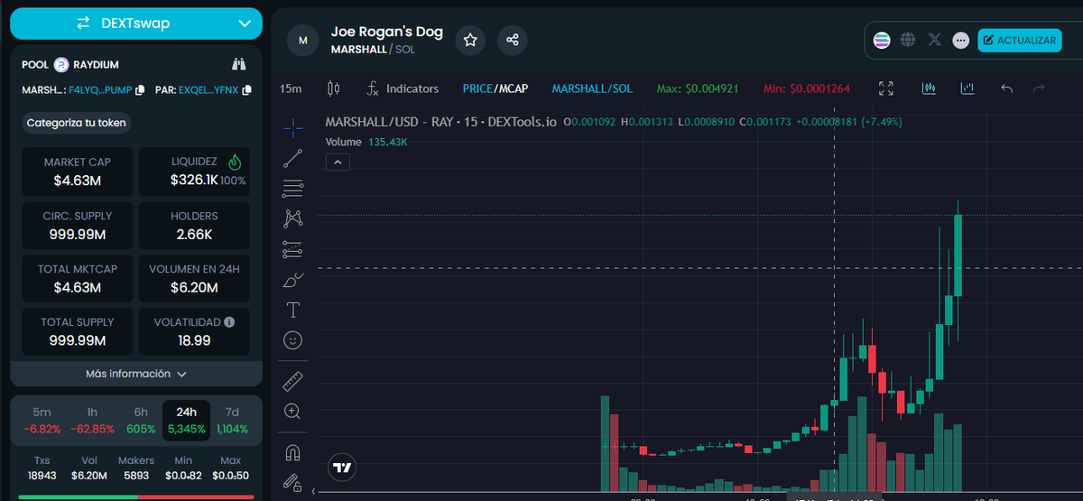Select the Fibonacci retracement tool
Viewport: 1083px width, 501px height.
coord(292,189)
